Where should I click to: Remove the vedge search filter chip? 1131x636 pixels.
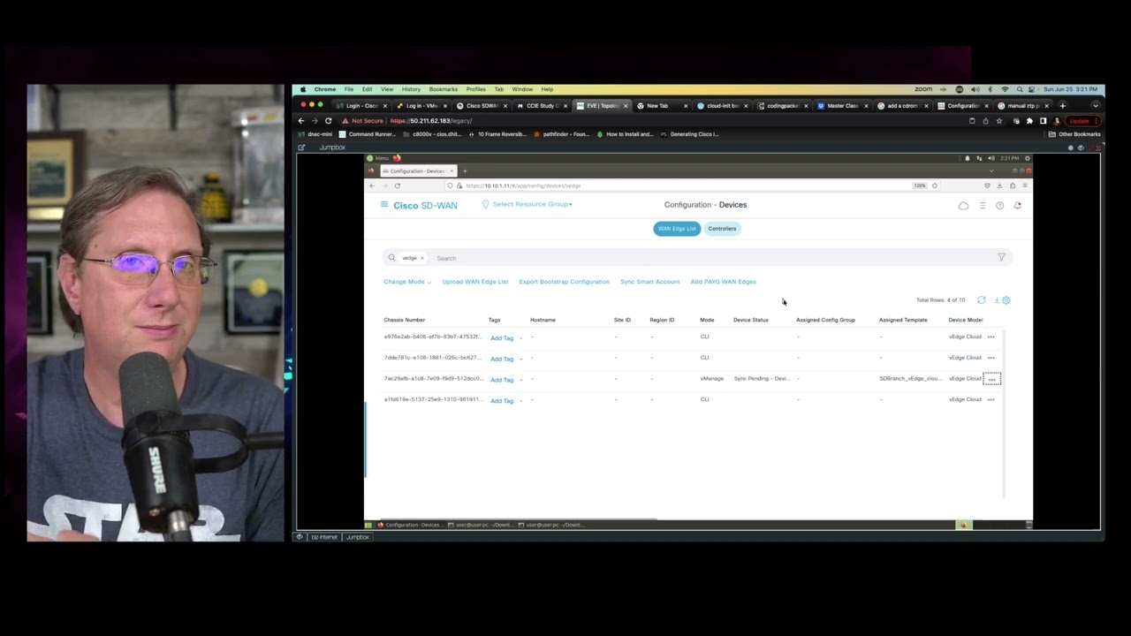click(x=421, y=258)
